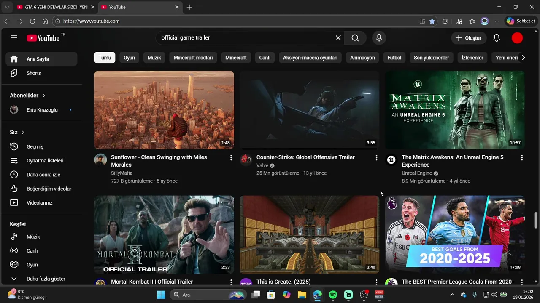Start voice search with microphone icon
The width and height of the screenshot is (540, 303).
(379, 38)
